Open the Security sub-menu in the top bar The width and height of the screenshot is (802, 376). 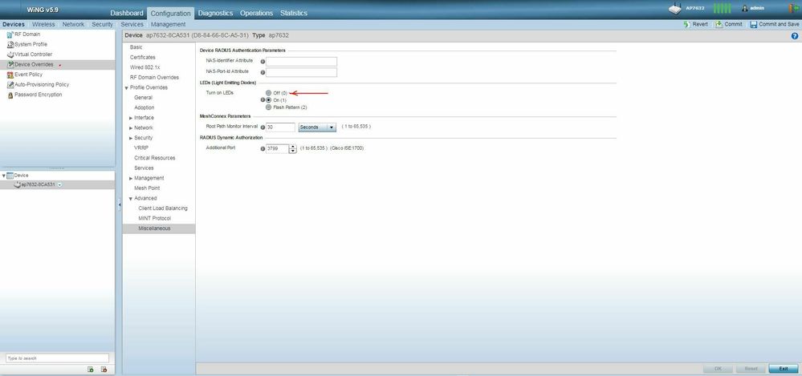[102, 24]
